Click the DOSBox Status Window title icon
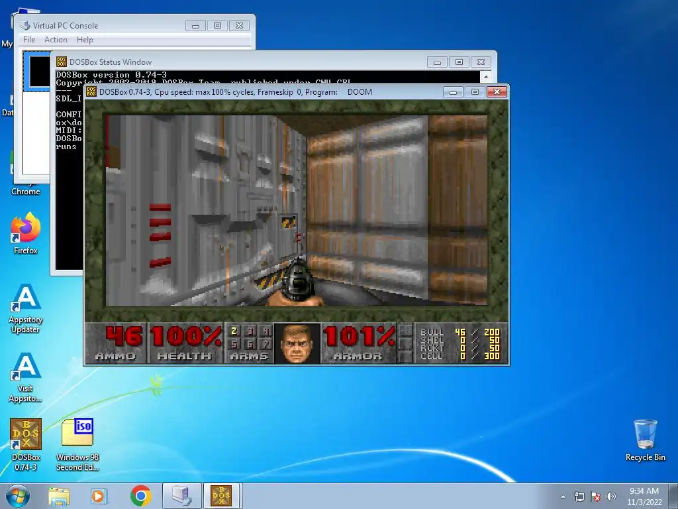 [x=62, y=62]
